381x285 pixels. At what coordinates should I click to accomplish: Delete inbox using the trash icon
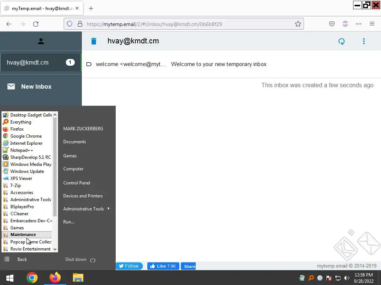click(93, 41)
